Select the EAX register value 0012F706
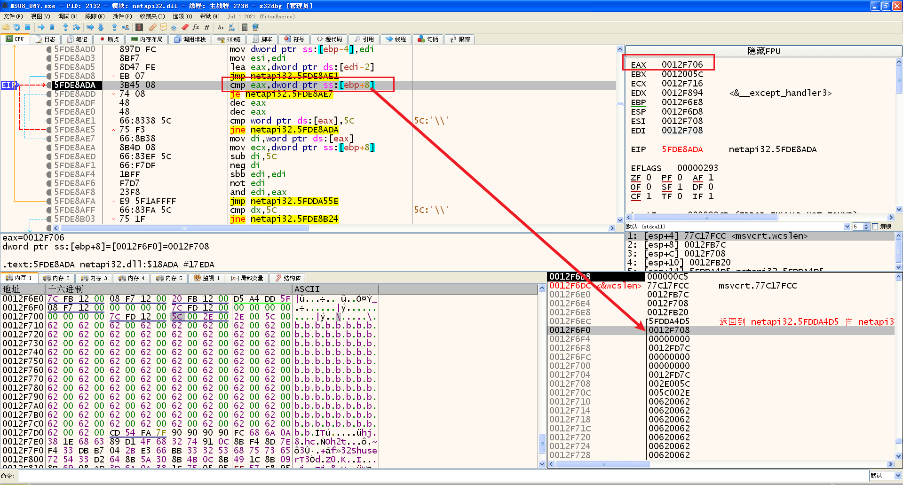The width and height of the screenshot is (903, 485). 682,65
